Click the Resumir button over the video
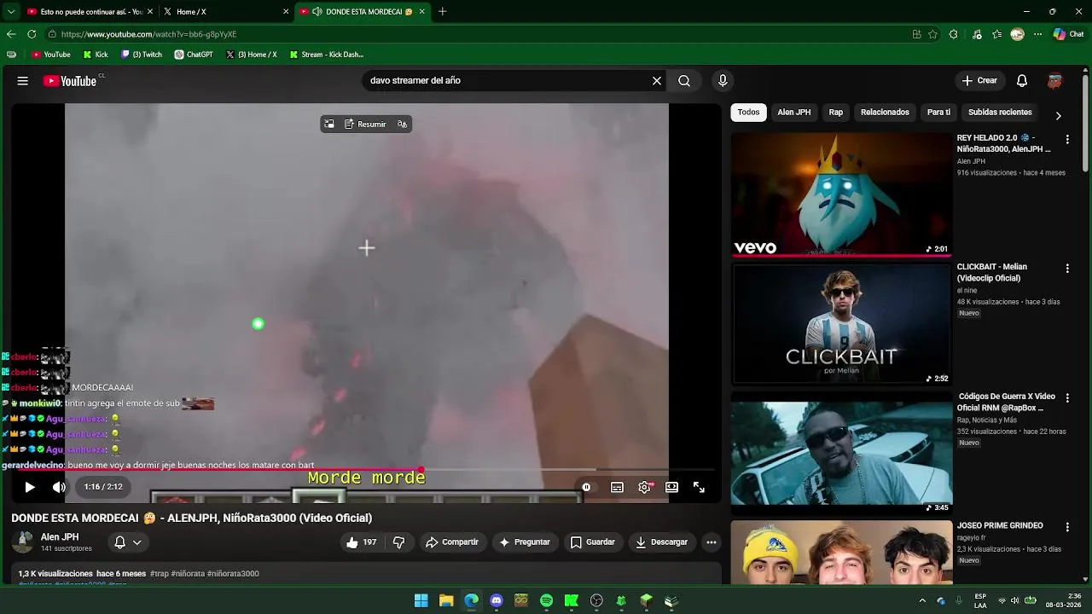 [365, 125]
